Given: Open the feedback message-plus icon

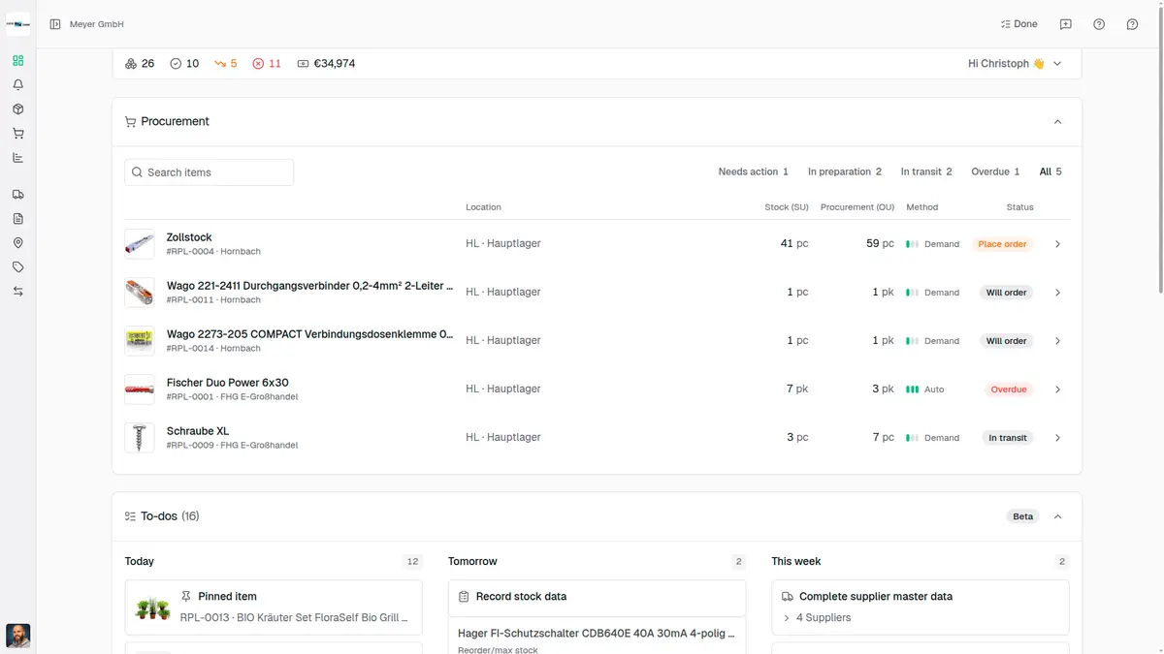Looking at the screenshot, I should (1065, 24).
